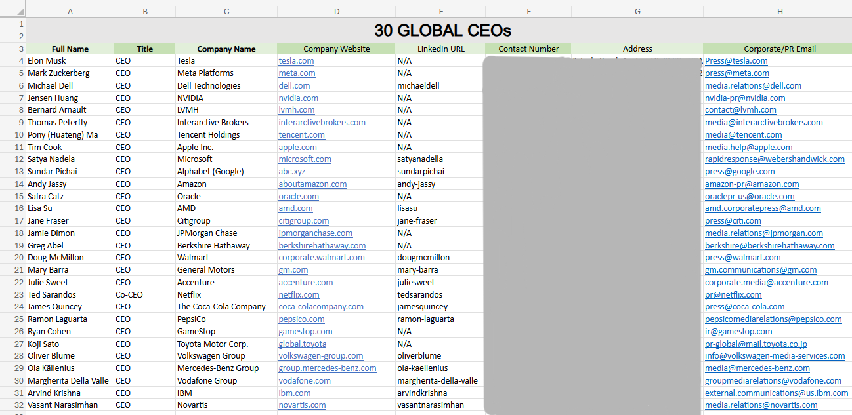Select column D header

[337, 12]
